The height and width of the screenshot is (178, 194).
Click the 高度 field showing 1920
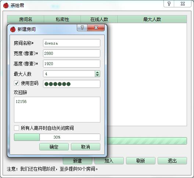[x=72, y=64]
